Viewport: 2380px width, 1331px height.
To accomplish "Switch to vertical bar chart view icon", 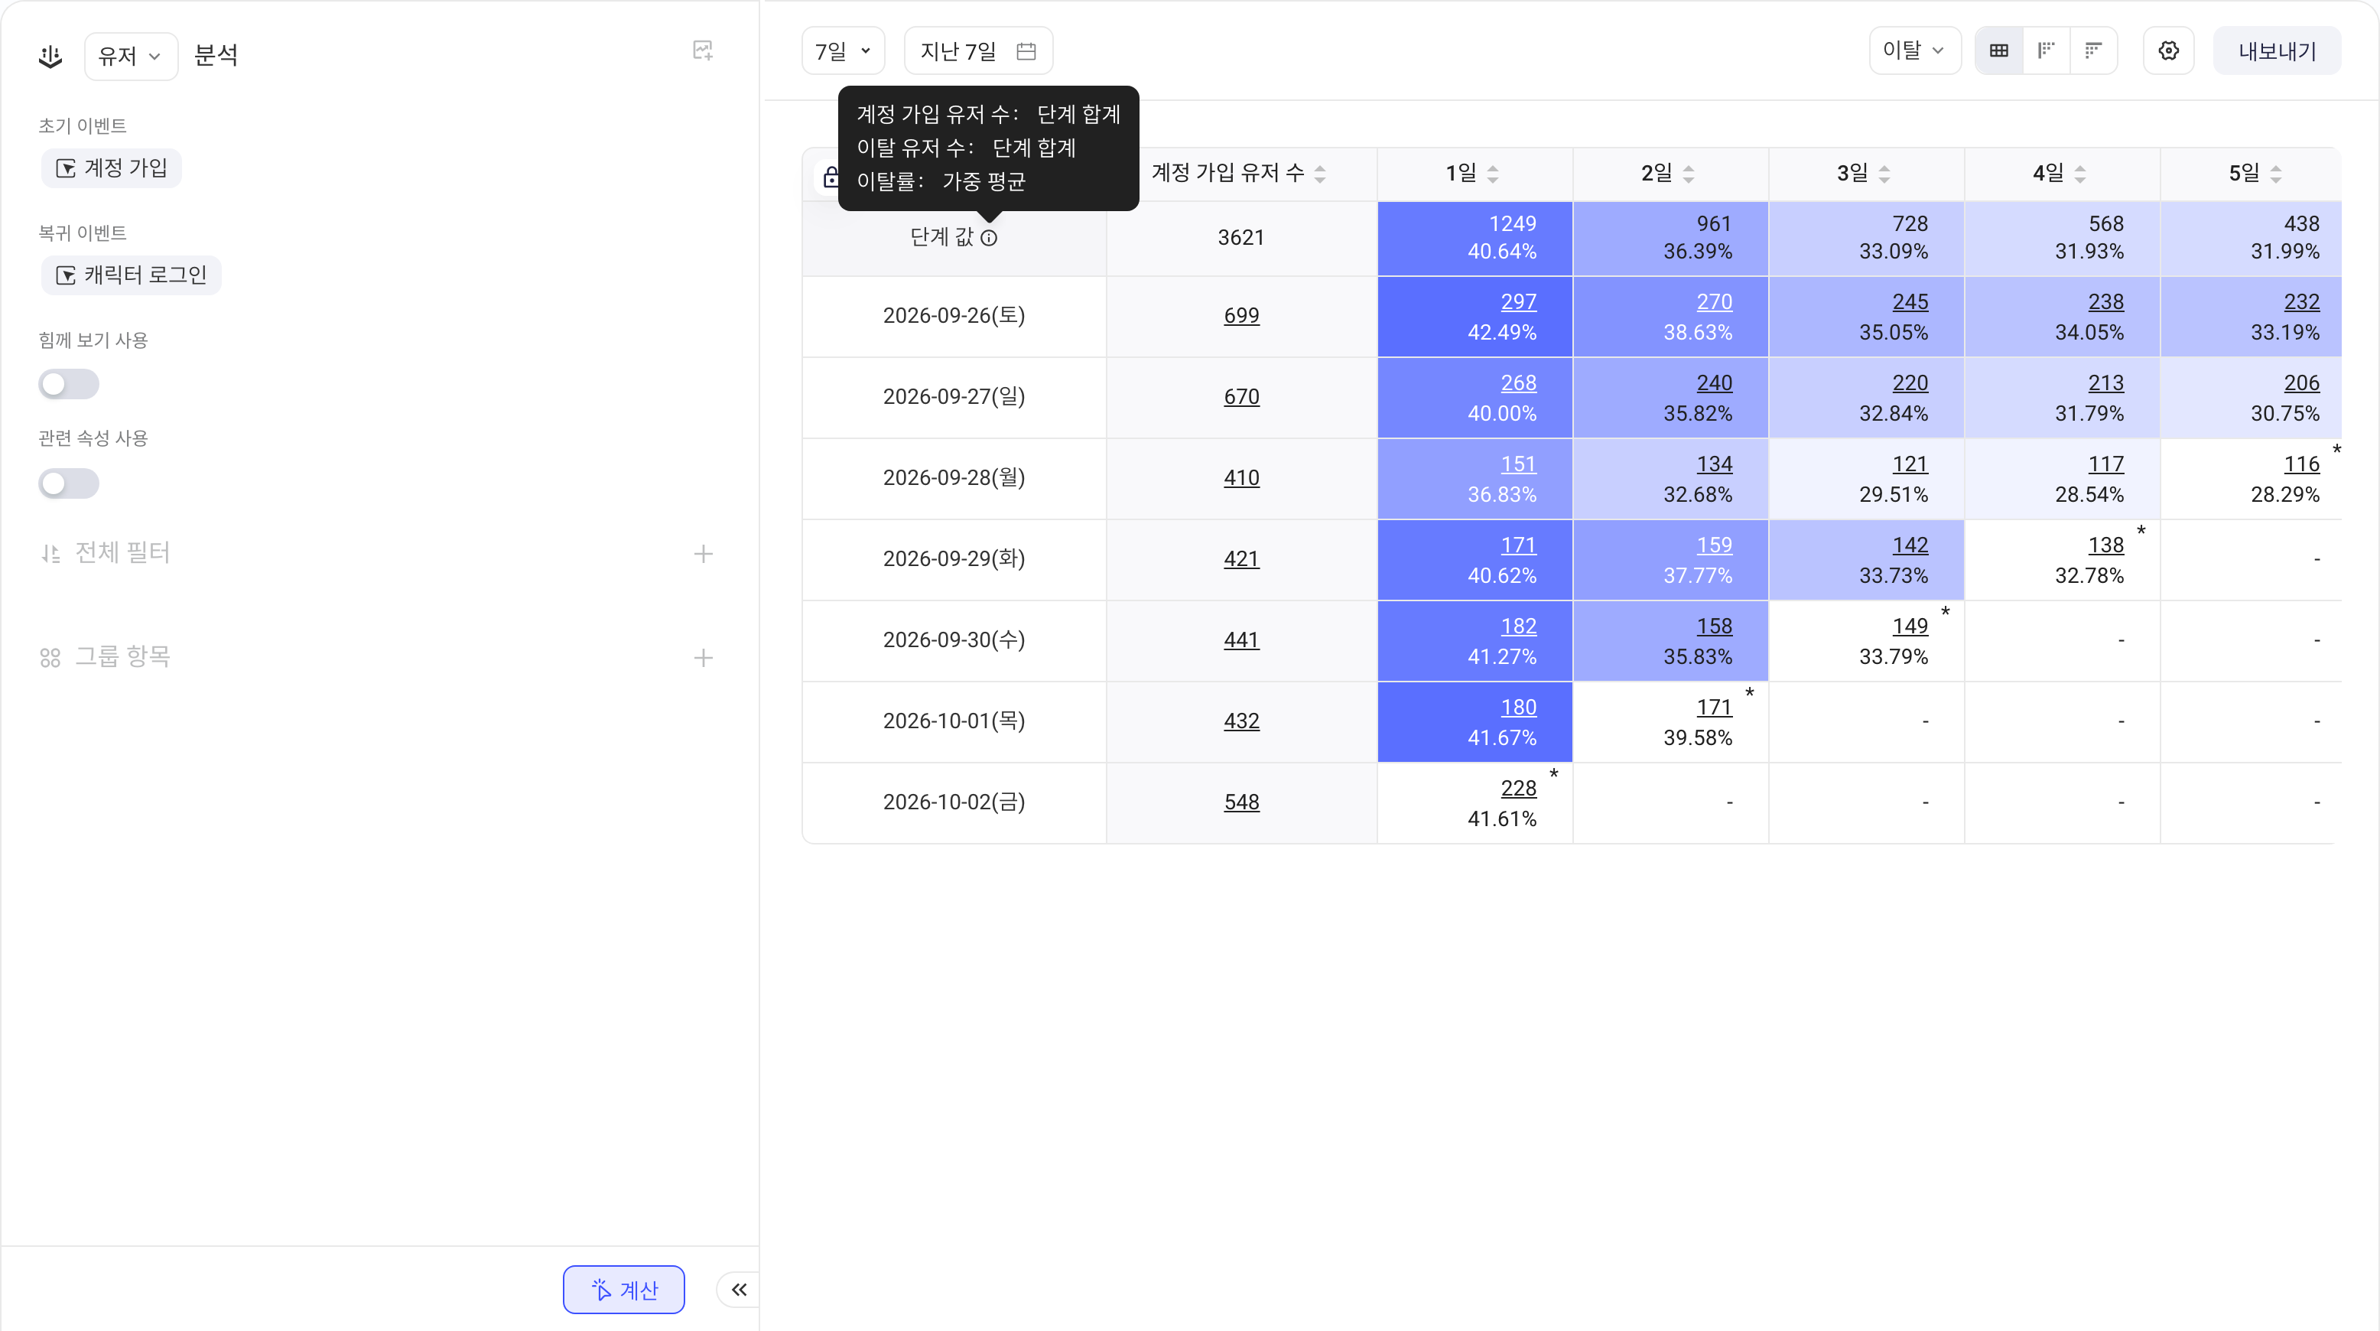I will (2047, 50).
